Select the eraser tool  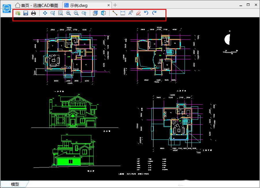point(138,13)
